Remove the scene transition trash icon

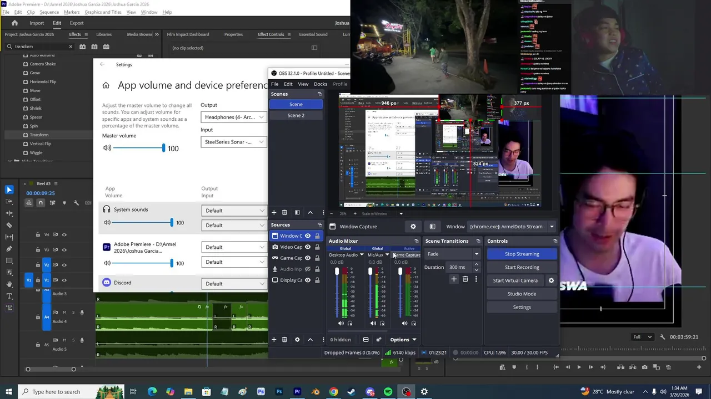point(465,279)
